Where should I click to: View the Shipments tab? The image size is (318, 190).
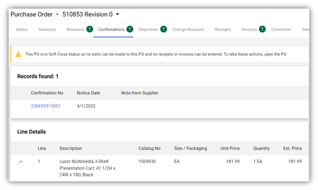148,30
